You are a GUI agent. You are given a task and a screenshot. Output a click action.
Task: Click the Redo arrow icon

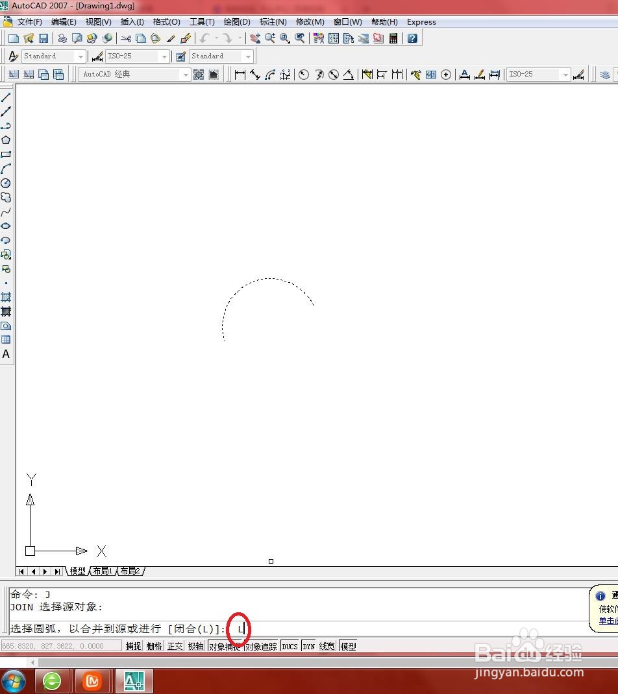click(x=227, y=38)
